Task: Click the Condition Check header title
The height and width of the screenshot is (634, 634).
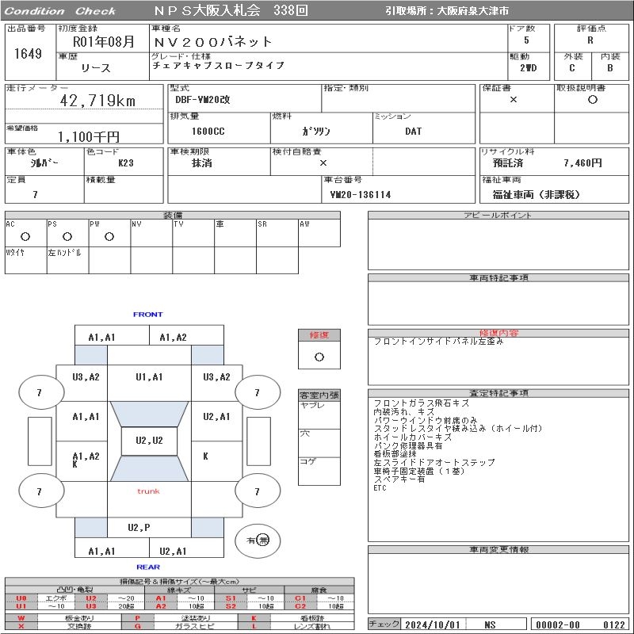Action: click(59, 11)
